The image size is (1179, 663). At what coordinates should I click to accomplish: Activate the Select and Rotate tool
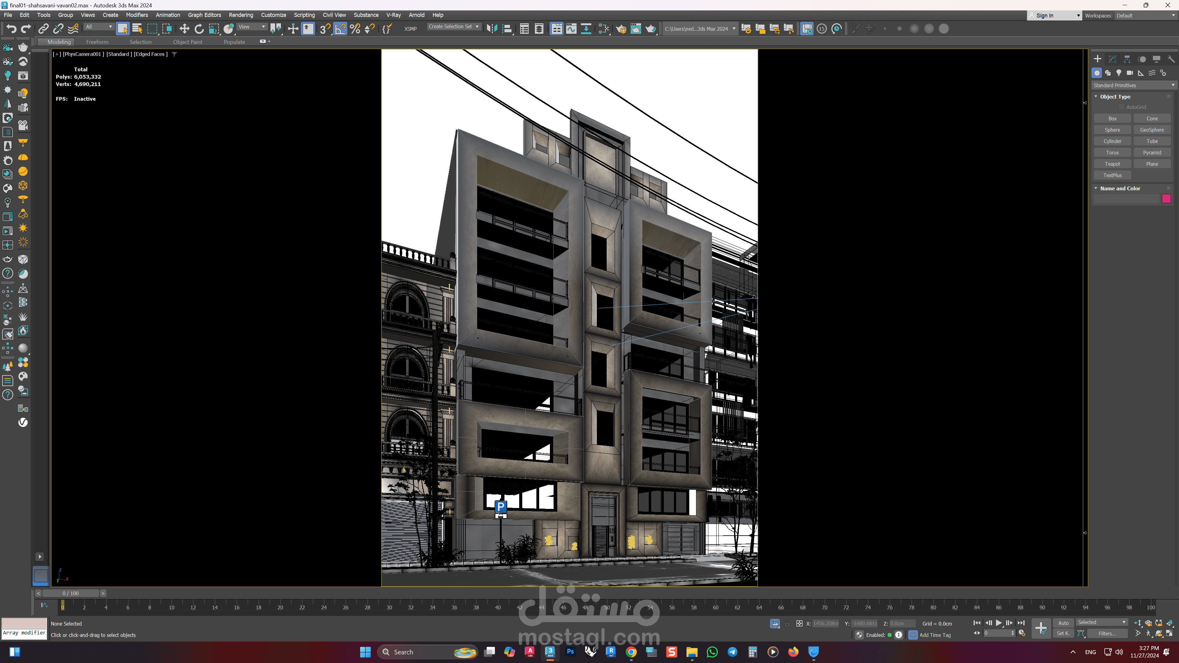point(199,29)
